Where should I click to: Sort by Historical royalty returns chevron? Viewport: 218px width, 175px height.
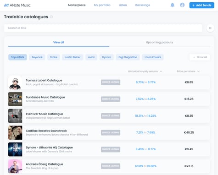coord(161,71)
